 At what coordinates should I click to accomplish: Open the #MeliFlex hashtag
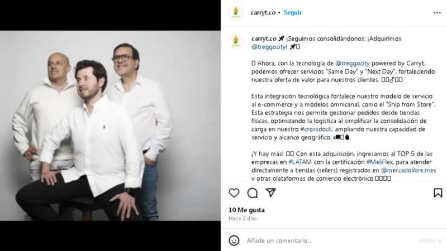click(379, 162)
